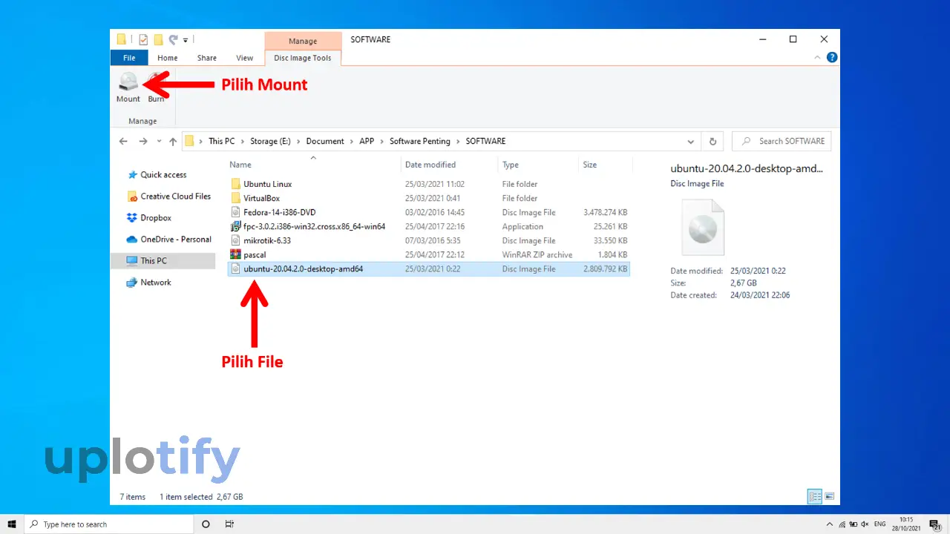Click the Search SOFTWARE field
This screenshot has width=950, height=534.
(782, 141)
